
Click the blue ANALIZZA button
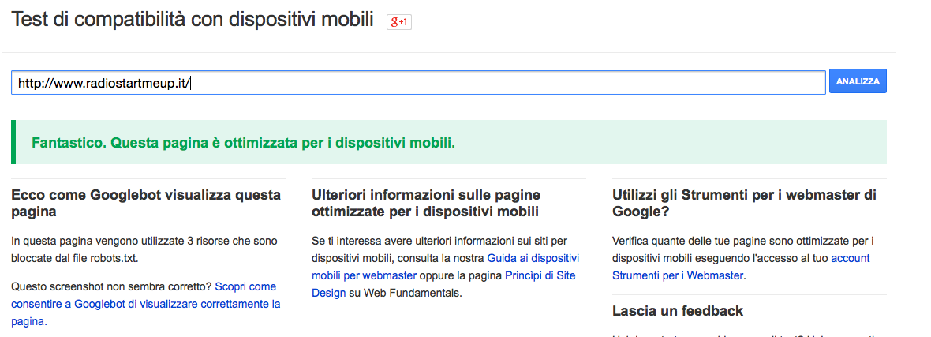coord(858,81)
